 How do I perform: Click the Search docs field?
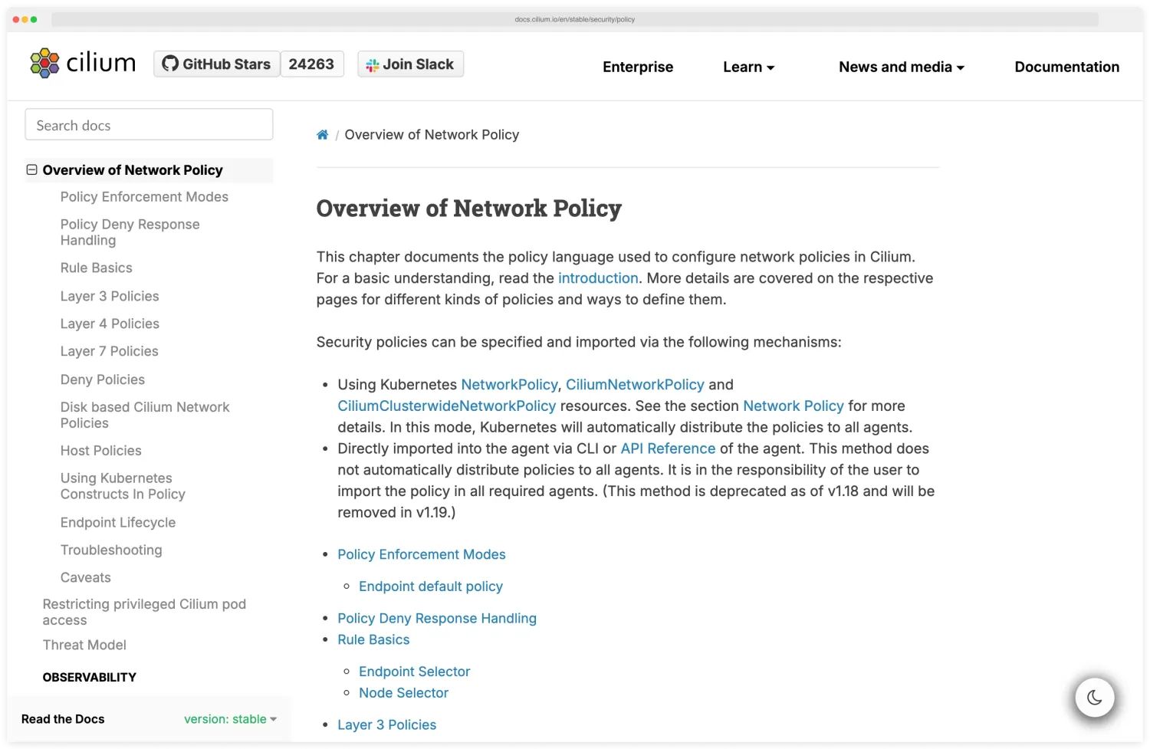[149, 125]
